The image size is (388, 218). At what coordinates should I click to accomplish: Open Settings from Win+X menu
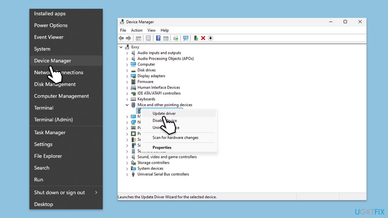point(66,144)
